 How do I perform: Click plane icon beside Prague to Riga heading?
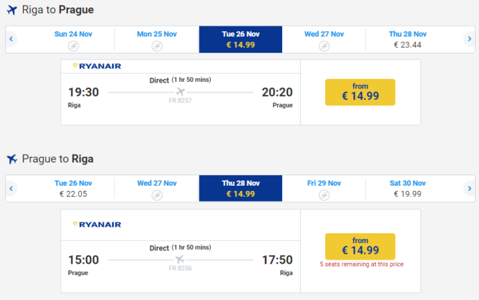tap(12, 159)
